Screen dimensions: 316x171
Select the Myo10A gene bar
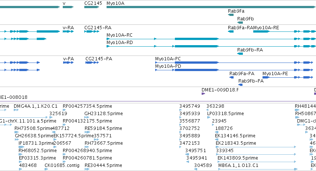[211, 7]
